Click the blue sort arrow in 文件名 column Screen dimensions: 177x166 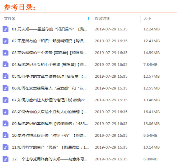(88, 19)
